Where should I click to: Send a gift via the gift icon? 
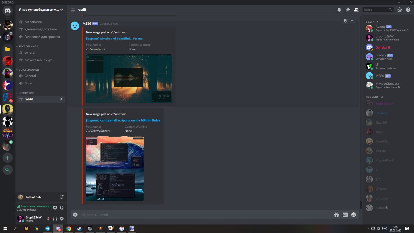pos(336,215)
